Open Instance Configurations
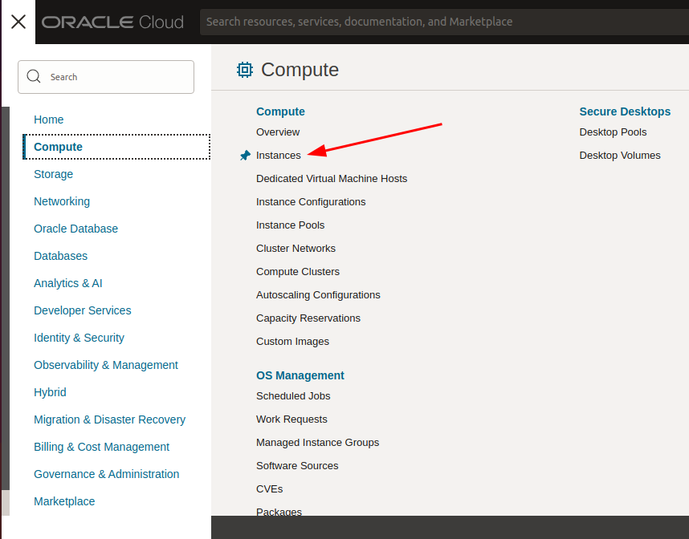This screenshot has width=689, height=539. pos(311,202)
